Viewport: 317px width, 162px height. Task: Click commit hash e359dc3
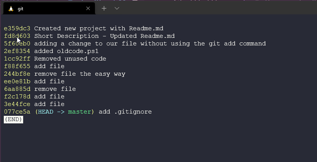(x=17, y=28)
